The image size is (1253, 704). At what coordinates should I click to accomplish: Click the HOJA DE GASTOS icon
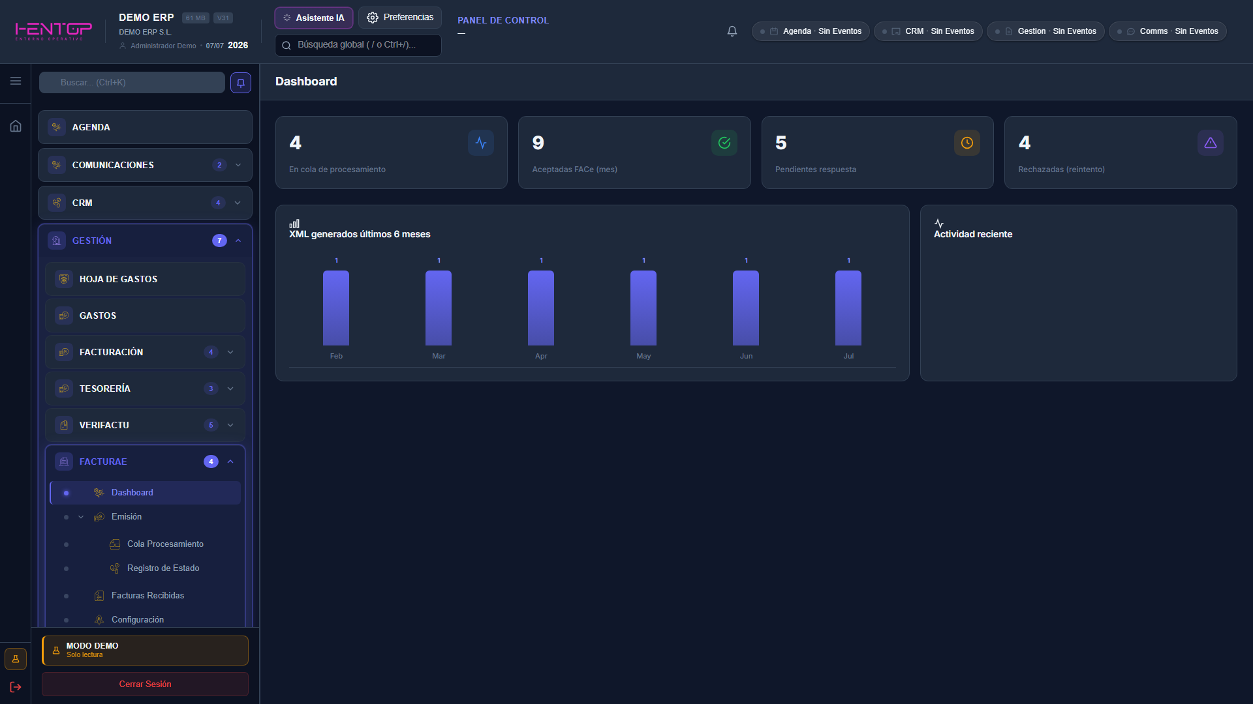click(x=64, y=279)
